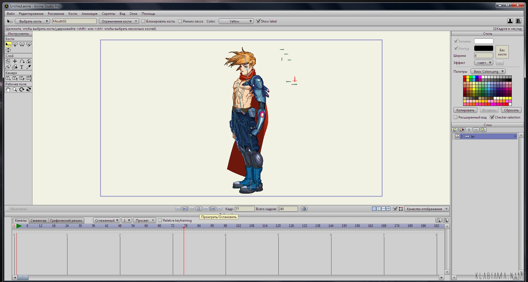Open the Анимация menu
This screenshot has width=528, height=282.
89,14
